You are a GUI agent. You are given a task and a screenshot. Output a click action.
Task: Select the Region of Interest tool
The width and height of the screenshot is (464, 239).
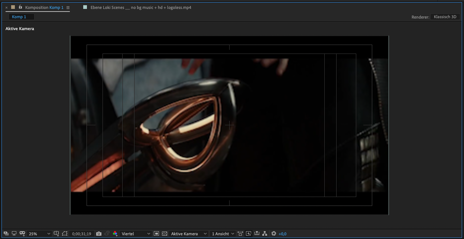coord(157,233)
